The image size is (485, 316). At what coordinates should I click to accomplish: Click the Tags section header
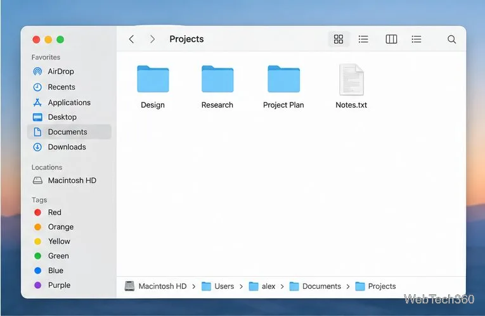point(39,200)
